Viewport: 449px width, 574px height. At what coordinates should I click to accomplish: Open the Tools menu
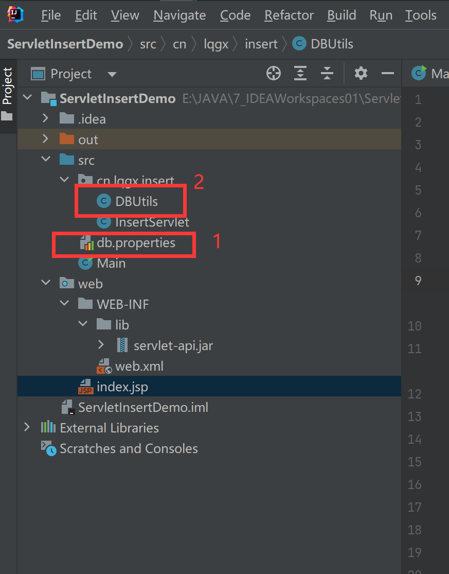coord(421,15)
